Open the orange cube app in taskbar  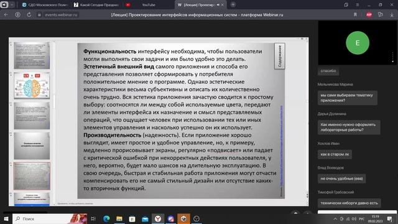point(183,218)
